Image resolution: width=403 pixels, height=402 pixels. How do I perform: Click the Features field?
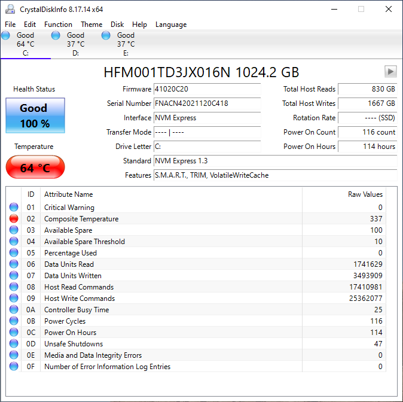tap(275, 175)
